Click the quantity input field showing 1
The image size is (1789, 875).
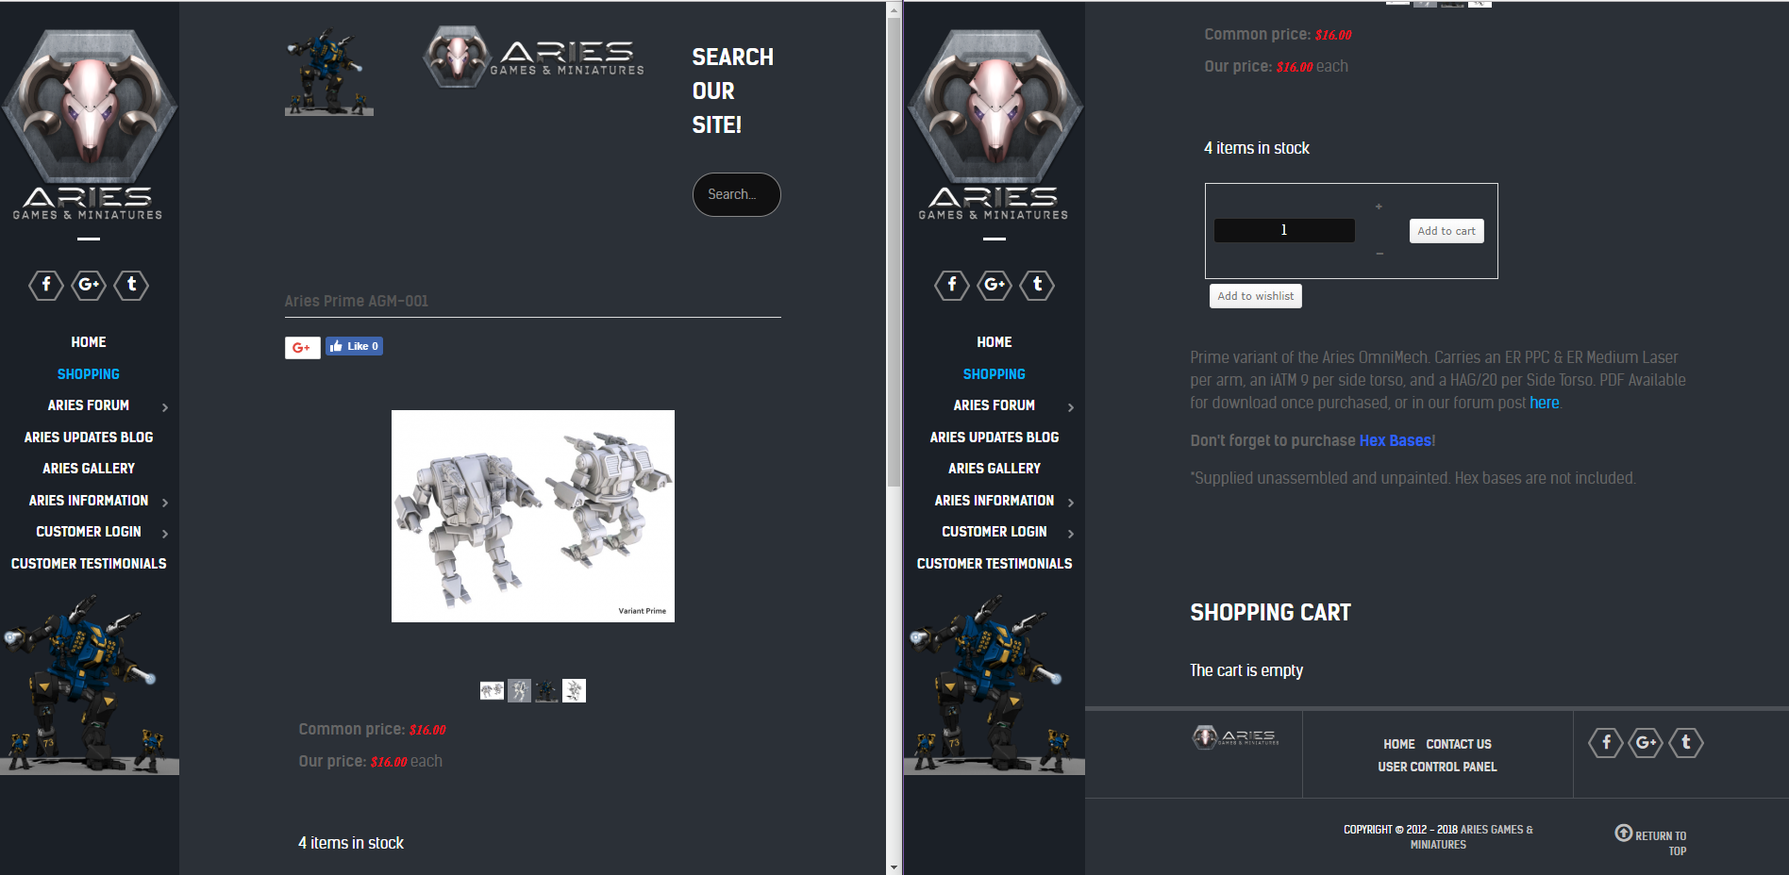tap(1284, 230)
